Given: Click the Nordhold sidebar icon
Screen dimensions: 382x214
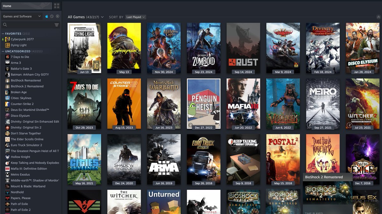Looking at the screenshot, I should [x=7, y=192].
